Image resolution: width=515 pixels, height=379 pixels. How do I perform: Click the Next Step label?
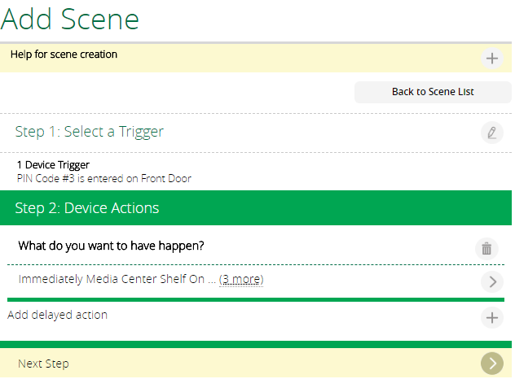[43, 364]
